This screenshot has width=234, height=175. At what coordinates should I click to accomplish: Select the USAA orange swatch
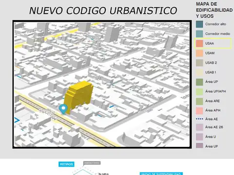(x=199, y=43)
